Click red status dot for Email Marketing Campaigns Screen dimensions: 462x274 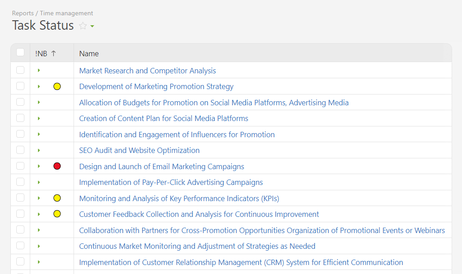coord(57,166)
